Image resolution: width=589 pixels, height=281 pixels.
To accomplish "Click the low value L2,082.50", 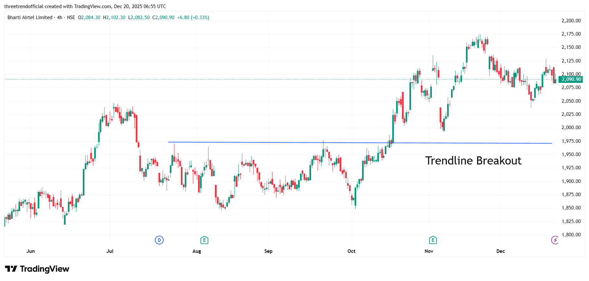I will click(x=139, y=17).
